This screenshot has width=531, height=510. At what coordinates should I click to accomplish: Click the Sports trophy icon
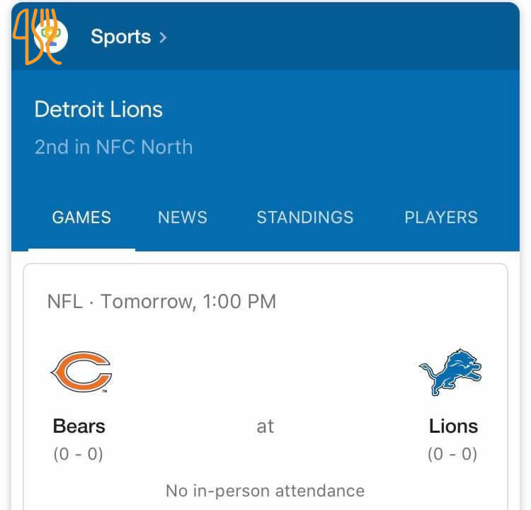point(50,36)
